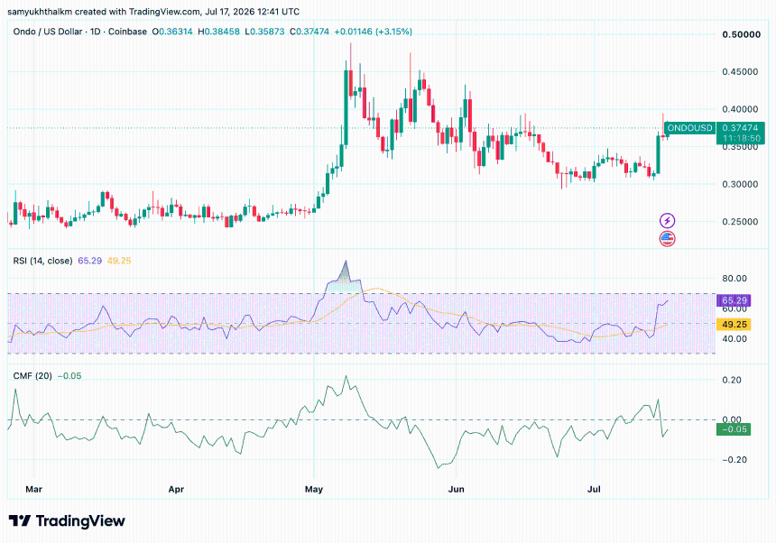
Task: Click the purple RSI value 65.29 tag
Action: 734,300
